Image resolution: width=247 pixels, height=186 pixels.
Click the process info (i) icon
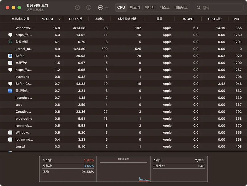tap(89, 7)
